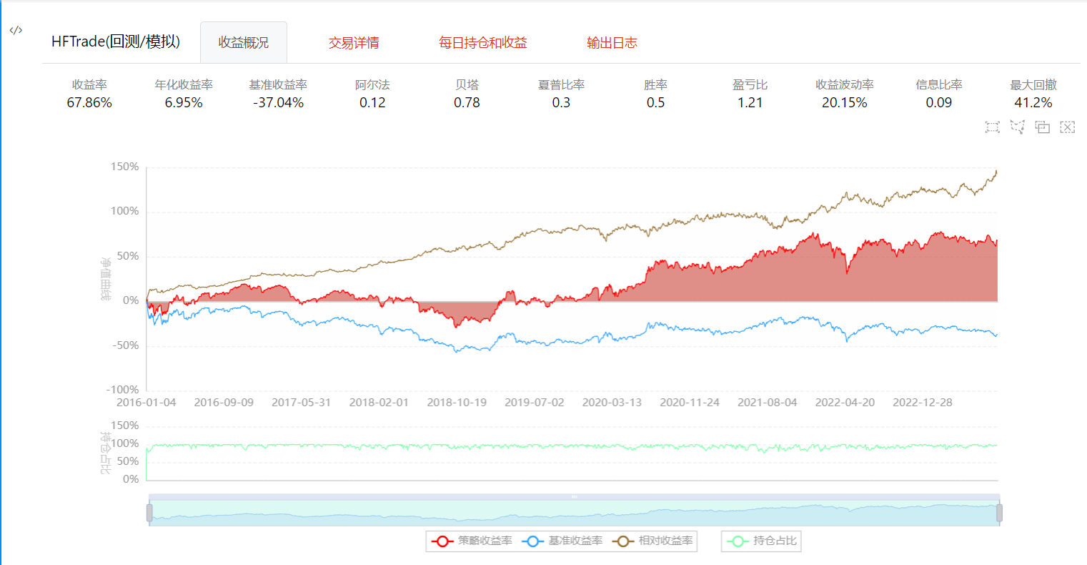Screen dimensions: 1087x565
Task: Click the 盈亏比 value 1.21
Action: coord(750,103)
